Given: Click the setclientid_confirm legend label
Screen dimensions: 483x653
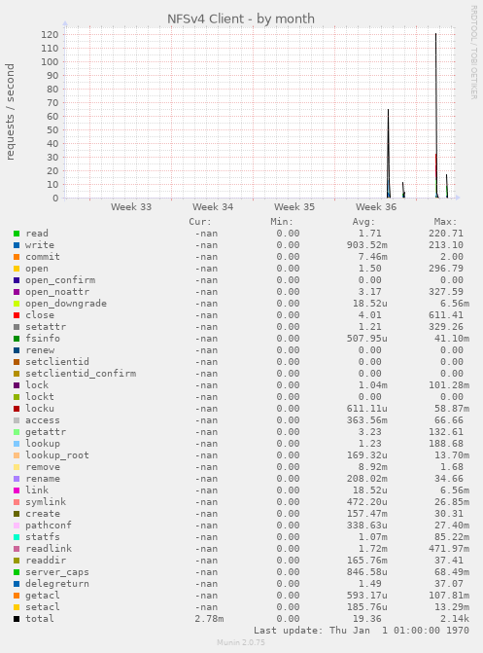Looking at the screenshot, I should pyautogui.click(x=81, y=374).
